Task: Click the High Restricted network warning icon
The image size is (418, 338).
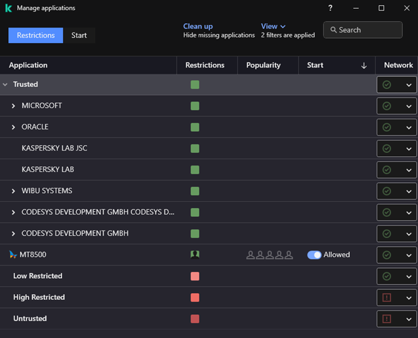Action: (387, 297)
